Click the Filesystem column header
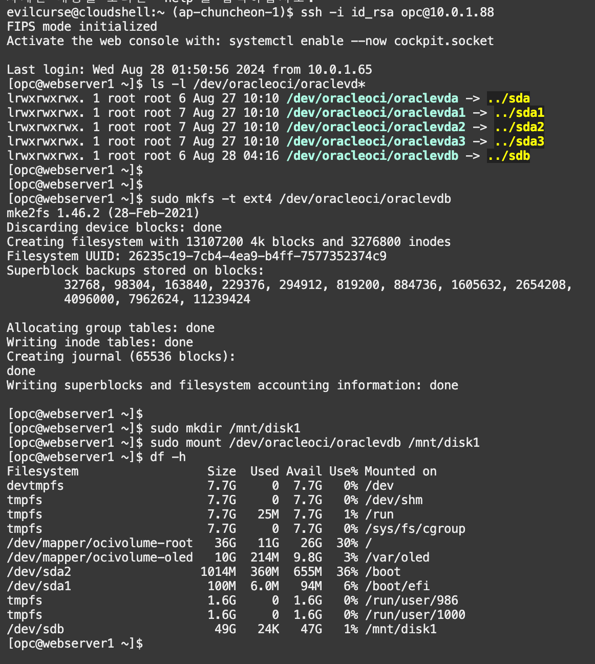 pos(42,471)
